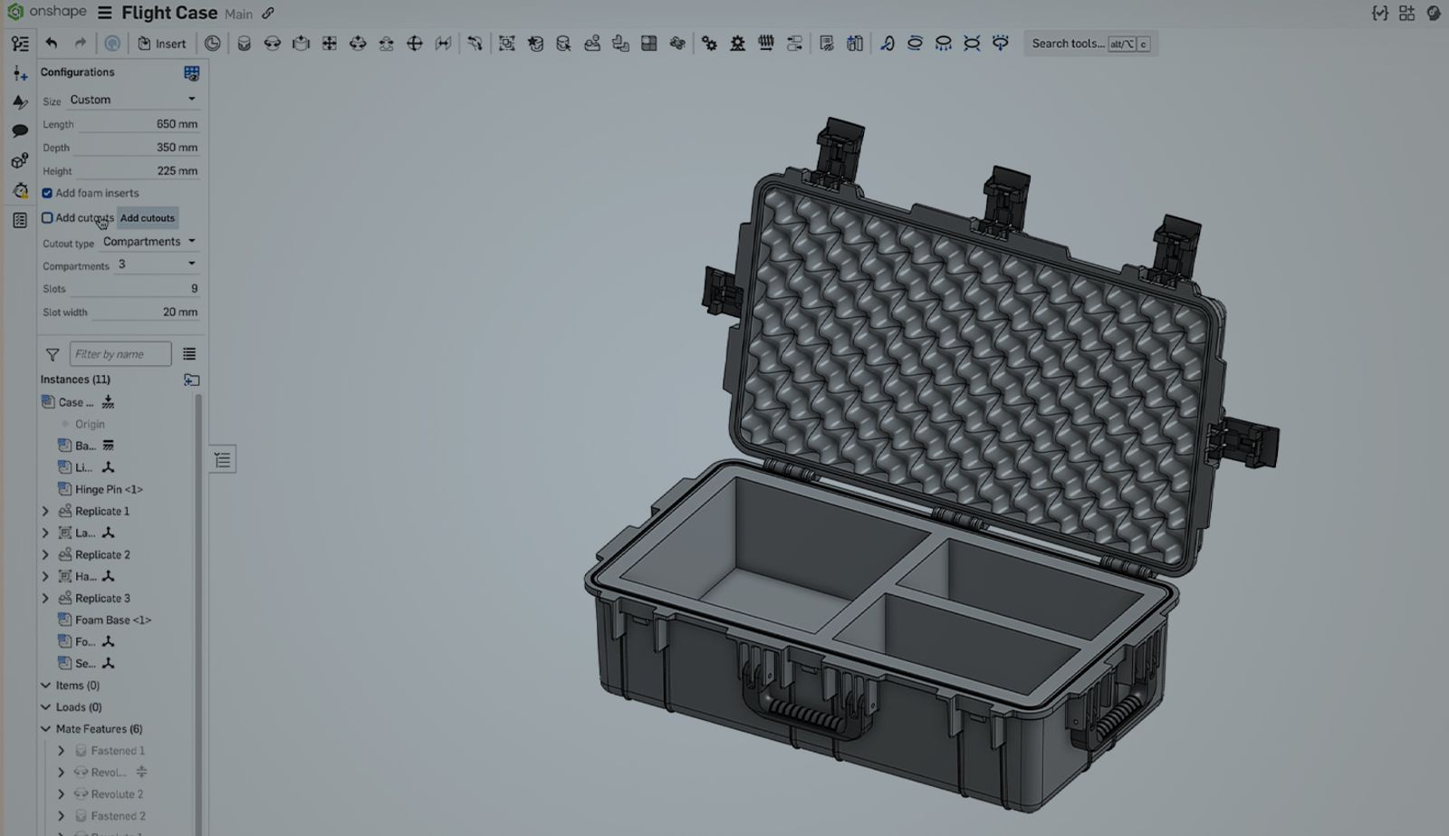Viewport: 1449px width, 836px height.
Task: Open the Size configuration dropdown
Action: pos(132,100)
